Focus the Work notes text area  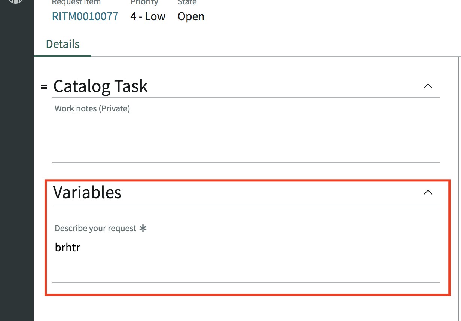point(245,138)
